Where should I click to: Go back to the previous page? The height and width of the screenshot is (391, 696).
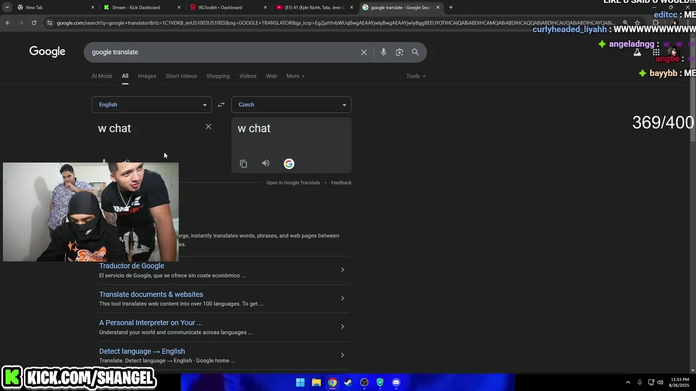(8, 23)
